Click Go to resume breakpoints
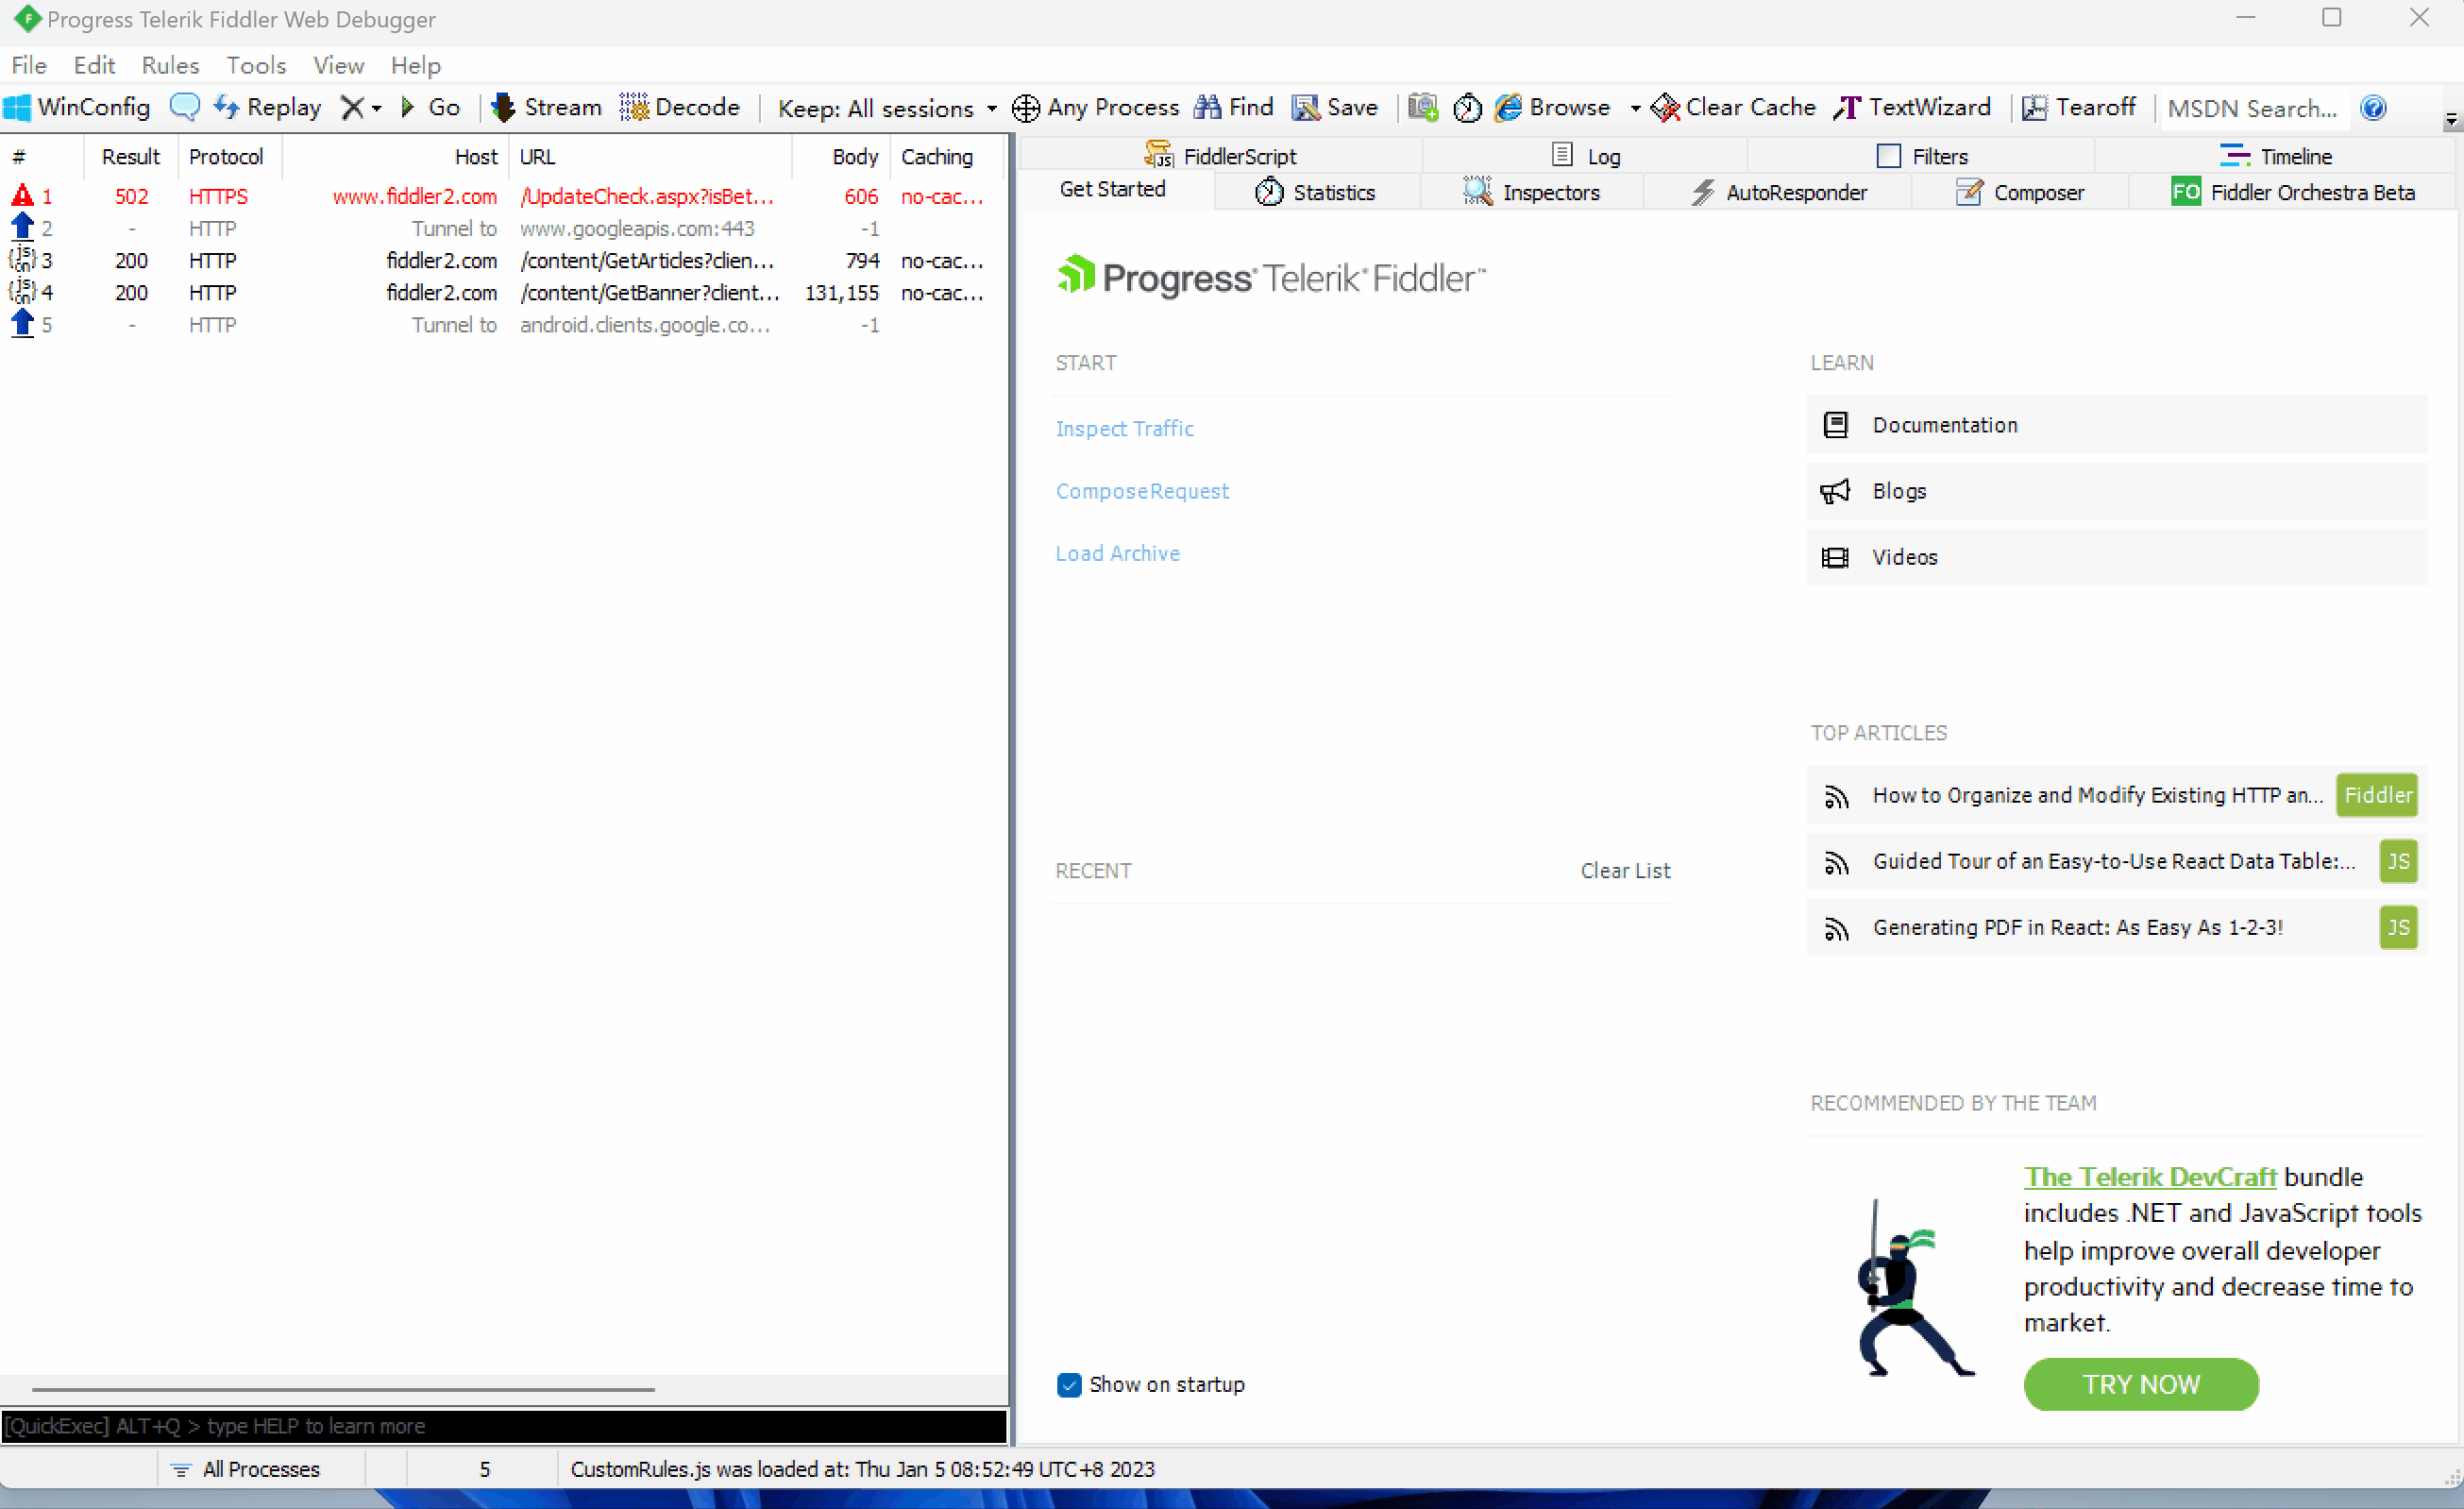2464x1509 pixels. [431, 107]
